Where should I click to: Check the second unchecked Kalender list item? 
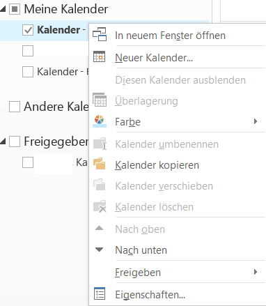pyautogui.click(x=28, y=72)
